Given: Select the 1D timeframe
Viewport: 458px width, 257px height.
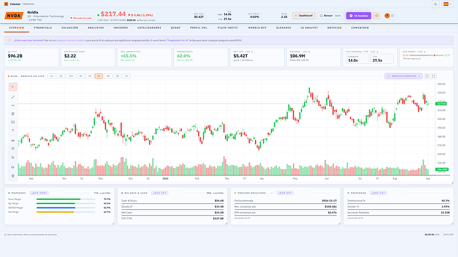Looking at the screenshot, I should [x=99, y=76].
